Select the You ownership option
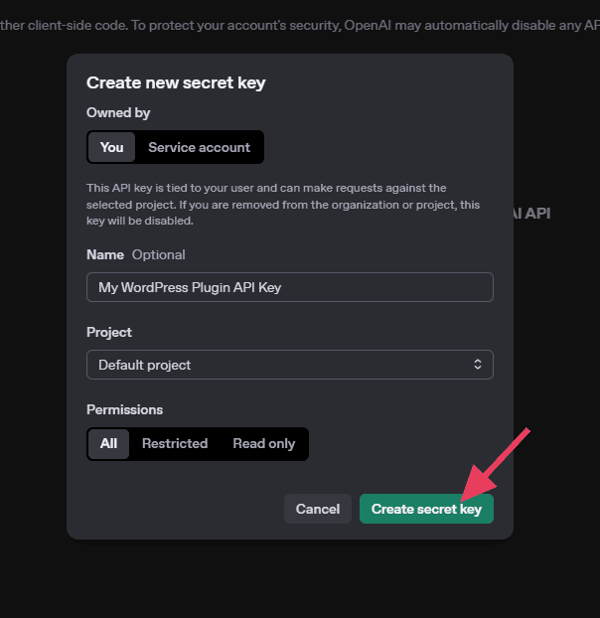The height and width of the screenshot is (618, 600). [111, 147]
